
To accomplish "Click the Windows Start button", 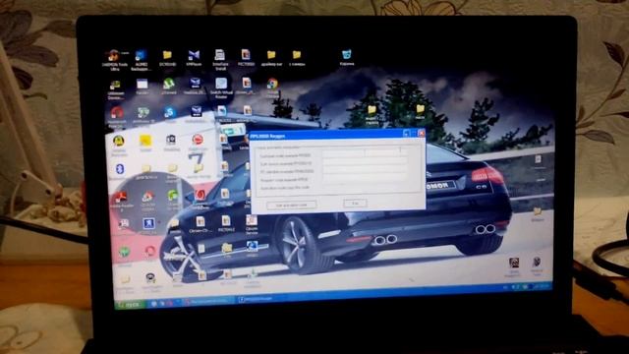I will click(x=131, y=305).
